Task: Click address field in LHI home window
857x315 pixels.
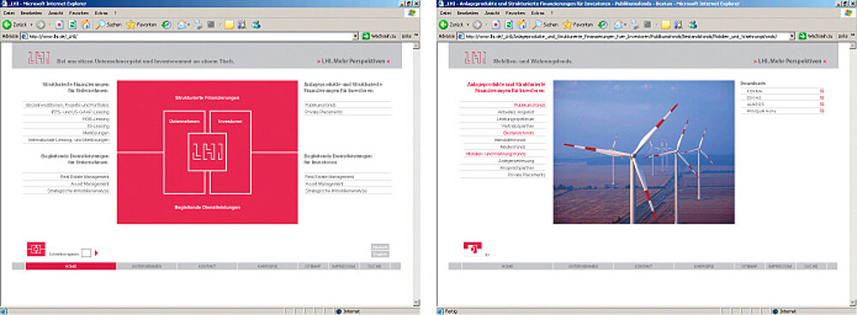Action: 189,36
